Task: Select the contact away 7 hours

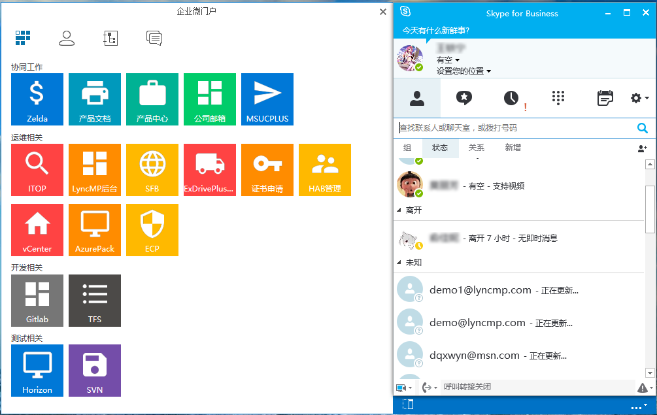Action: pos(518,238)
